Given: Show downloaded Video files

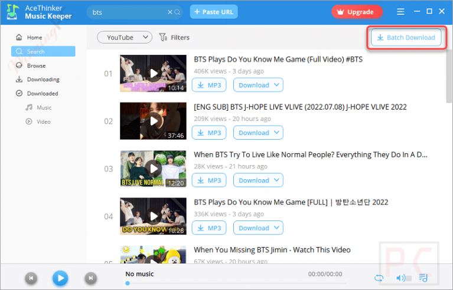Looking at the screenshot, I should tap(38, 121).
